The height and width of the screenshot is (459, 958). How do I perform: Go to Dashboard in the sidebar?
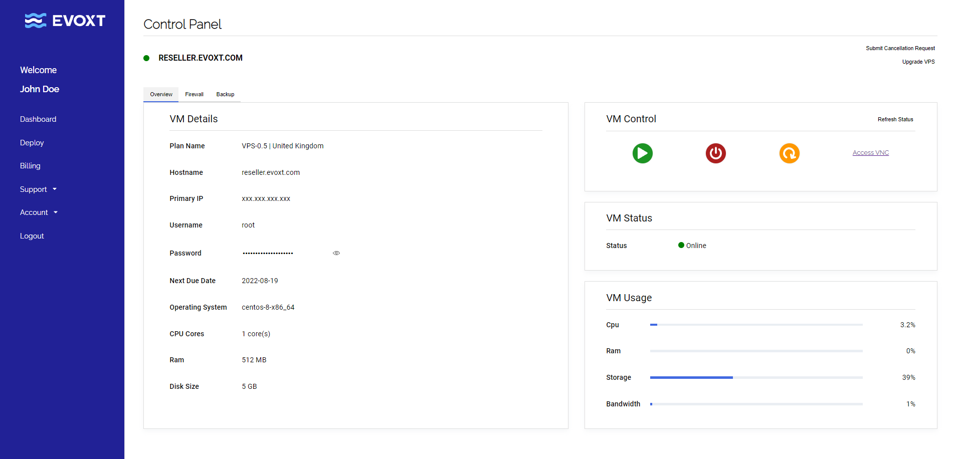point(38,119)
